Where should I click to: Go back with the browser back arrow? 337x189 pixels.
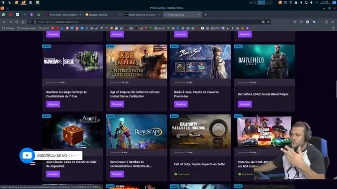4,22
